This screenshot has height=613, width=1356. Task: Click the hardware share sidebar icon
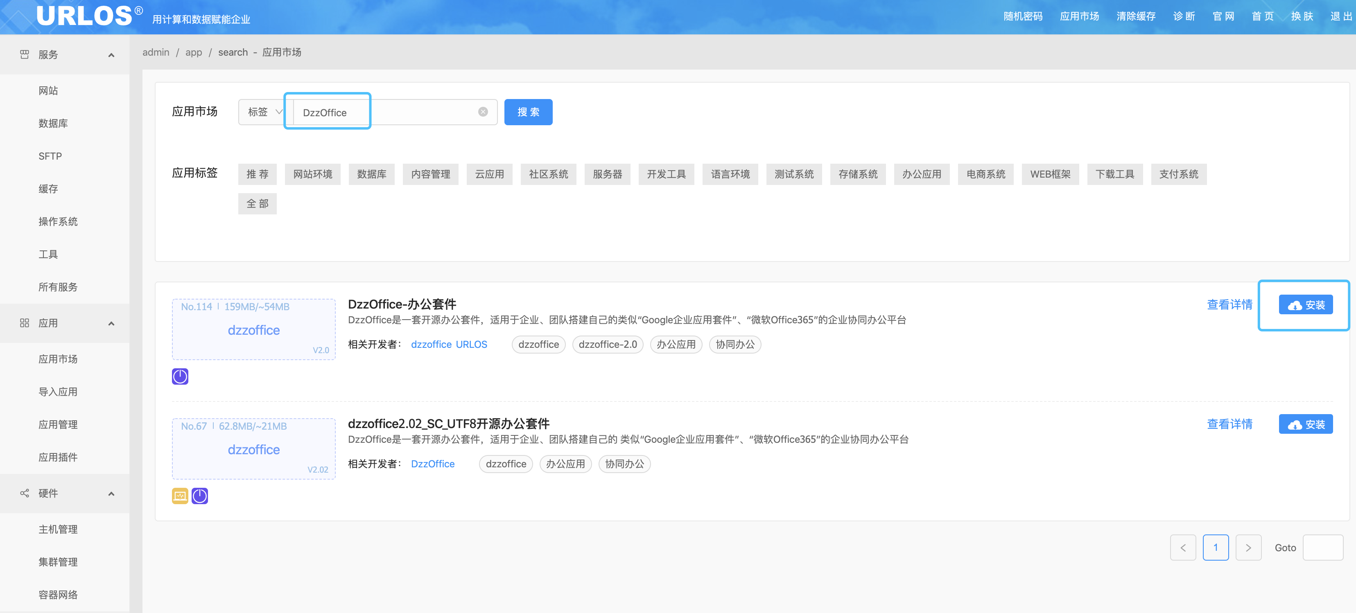pos(24,493)
